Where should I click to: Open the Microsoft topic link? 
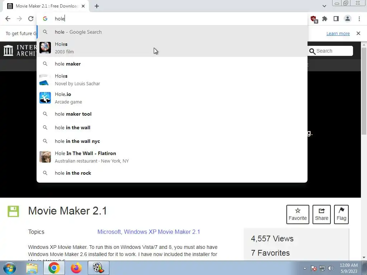click(109, 232)
